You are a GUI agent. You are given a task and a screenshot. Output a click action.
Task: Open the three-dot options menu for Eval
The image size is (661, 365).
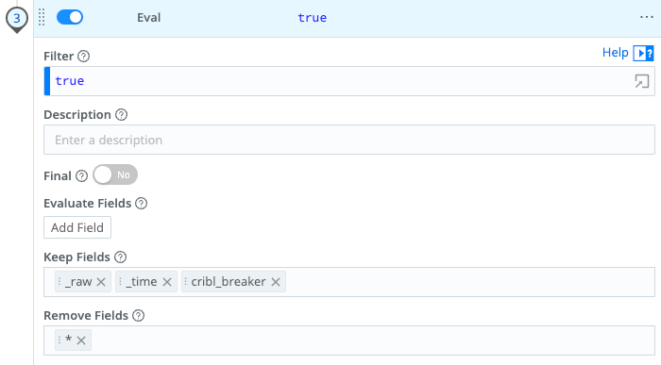click(x=646, y=17)
